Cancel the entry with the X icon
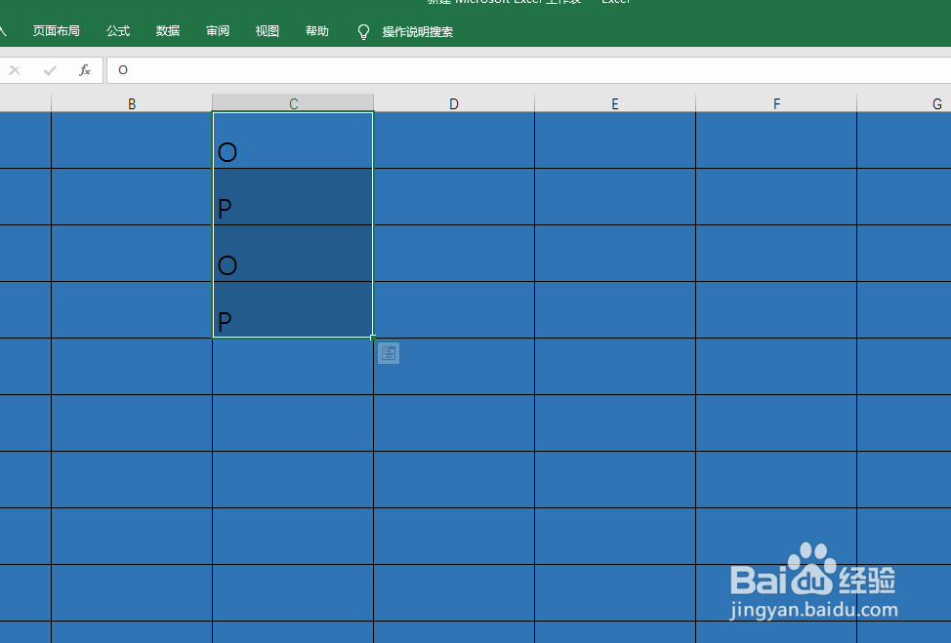Image resolution: width=951 pixels, height=643 pixels. pos(15,70)
